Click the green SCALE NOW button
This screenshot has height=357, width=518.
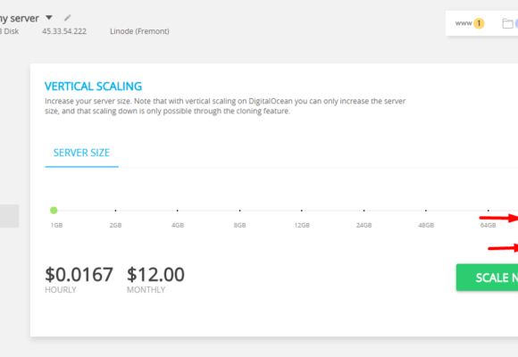488,278
